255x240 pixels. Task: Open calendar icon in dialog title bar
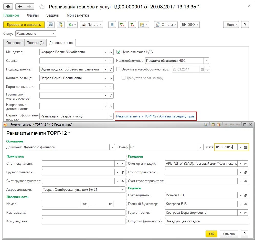point(219,125)
